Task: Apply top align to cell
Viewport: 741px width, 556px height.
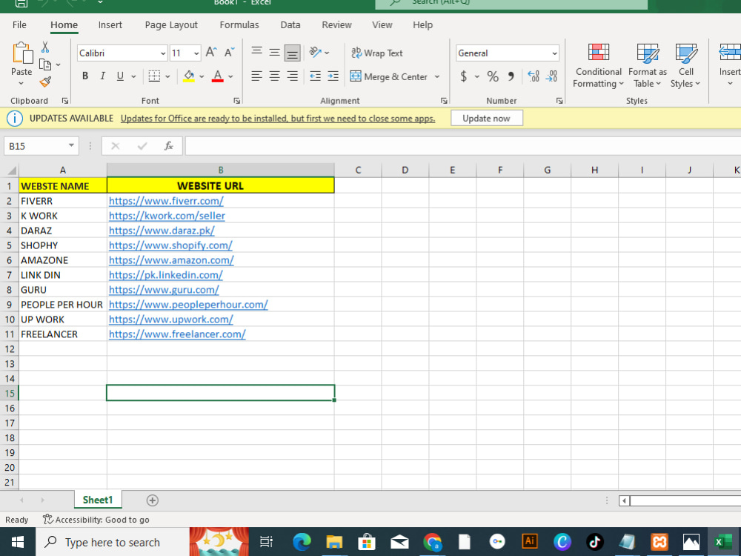Action: [256, 50]
